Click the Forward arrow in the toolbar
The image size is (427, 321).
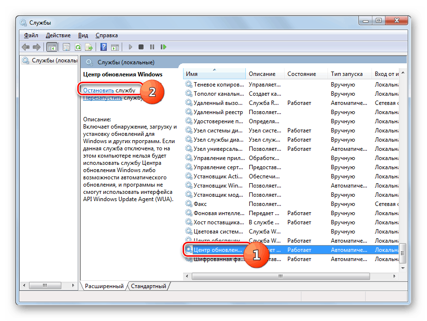(36, 47)
